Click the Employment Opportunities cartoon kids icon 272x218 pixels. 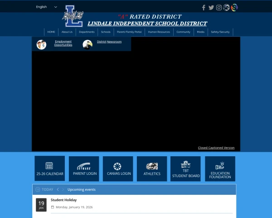(41, 45)
